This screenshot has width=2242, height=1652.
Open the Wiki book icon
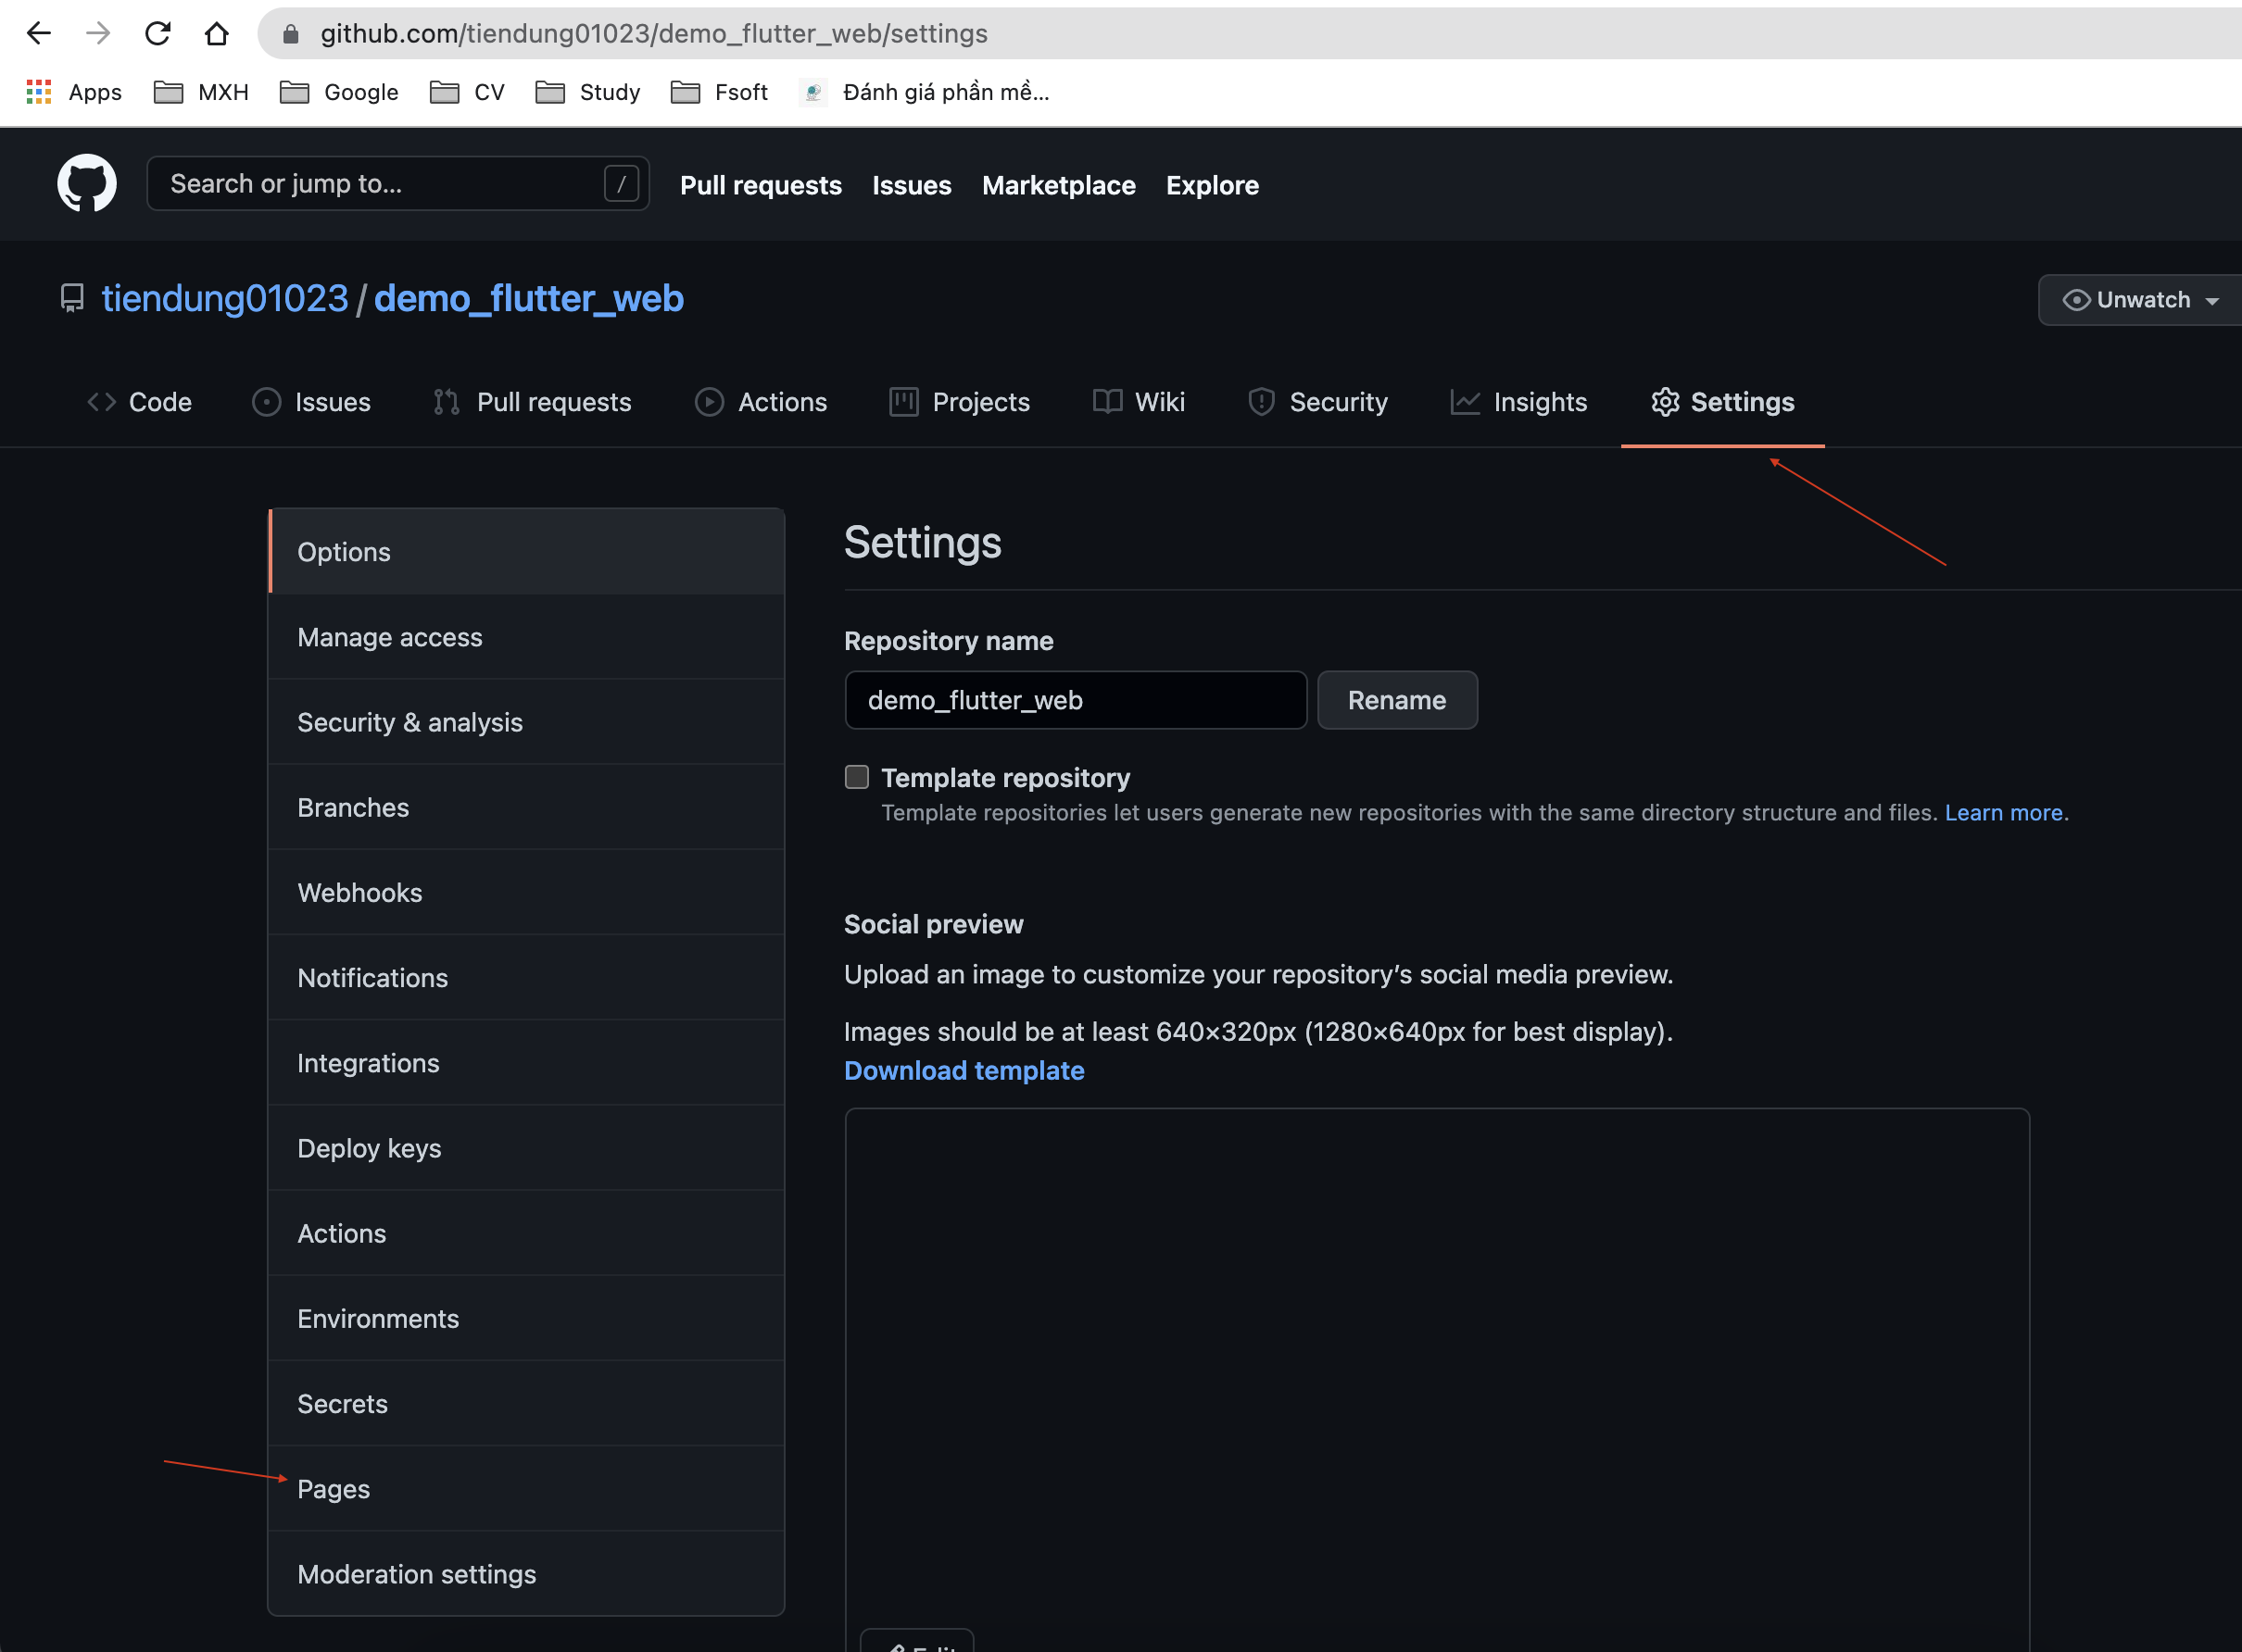tap(1107, 401)
